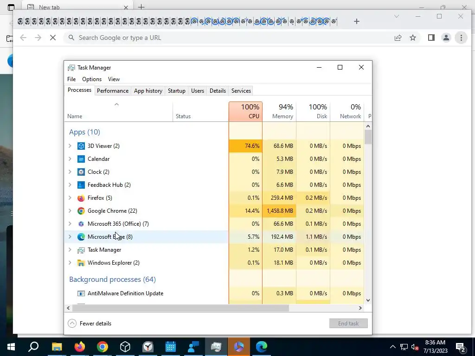Viewport: 475px width, 356px height.
Task: Open taskbar search magnifier
Action: click(33, 347)
